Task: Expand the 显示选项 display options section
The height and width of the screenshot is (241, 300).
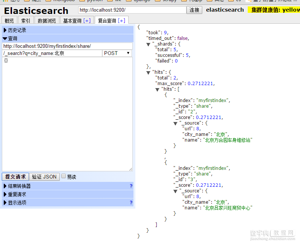Action: tap(68, 203)
